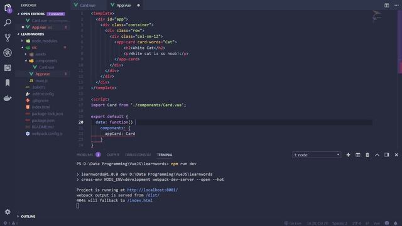The width and height of the screenshot is (402, 226).
Task: Open the Docker view in activity bar
Action: click(8, 98)
